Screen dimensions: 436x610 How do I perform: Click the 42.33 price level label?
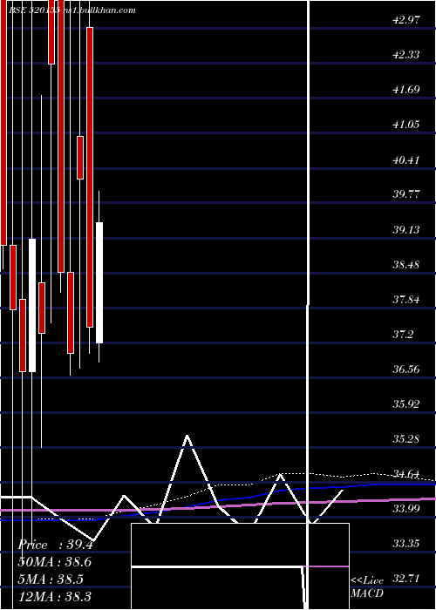click(x=407, y=55)
